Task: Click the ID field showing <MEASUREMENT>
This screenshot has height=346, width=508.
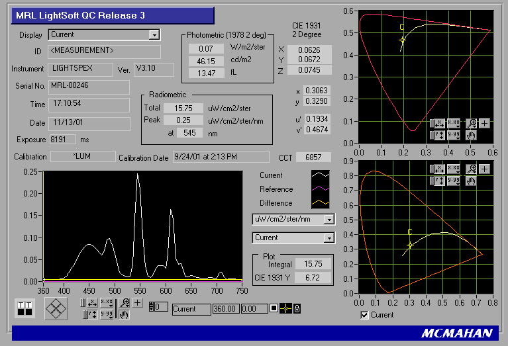Action: coord(104,51)
